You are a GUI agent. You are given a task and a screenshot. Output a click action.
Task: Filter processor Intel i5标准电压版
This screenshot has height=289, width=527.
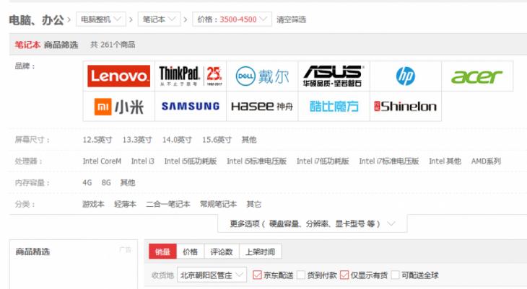pos(256,161)
